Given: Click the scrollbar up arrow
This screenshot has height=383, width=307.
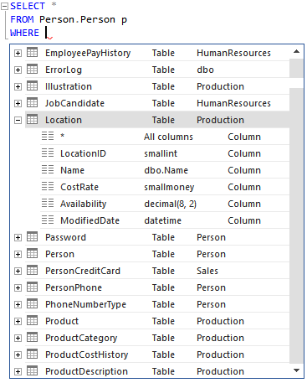Looking at the screenshot, I should click(297, 51).
